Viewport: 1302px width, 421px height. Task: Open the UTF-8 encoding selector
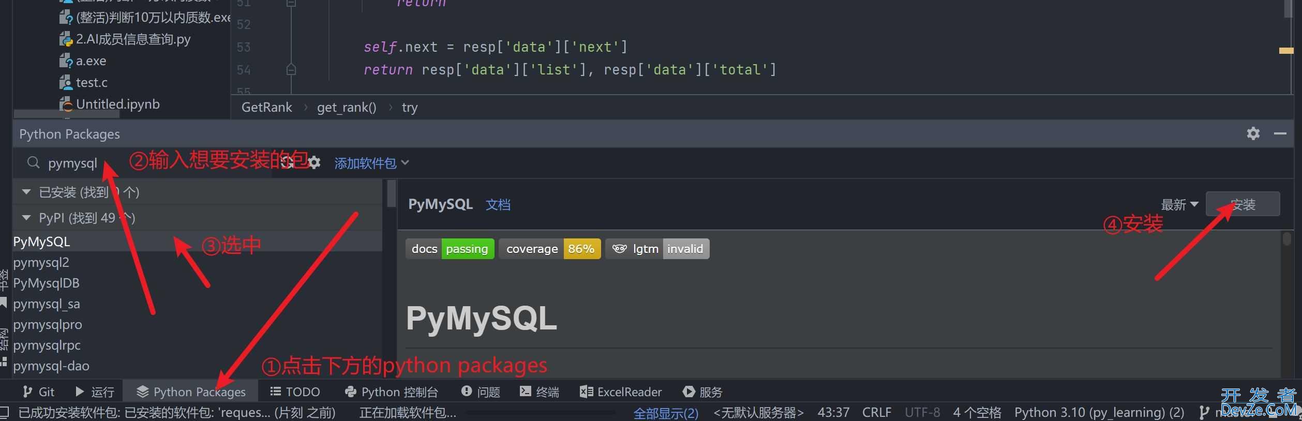922,412
